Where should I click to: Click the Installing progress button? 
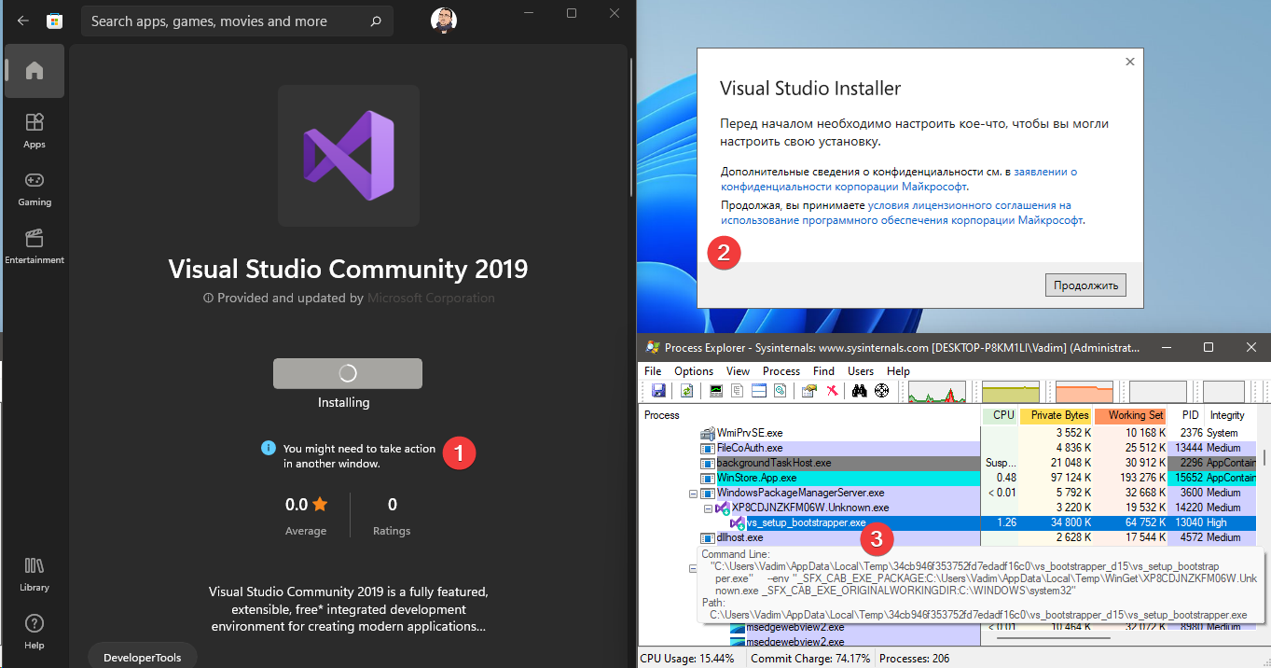tap(348, 373)
